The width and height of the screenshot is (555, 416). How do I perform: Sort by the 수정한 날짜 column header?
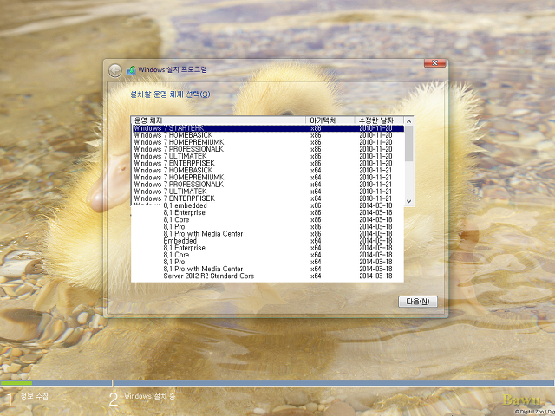tap(379, 120)
